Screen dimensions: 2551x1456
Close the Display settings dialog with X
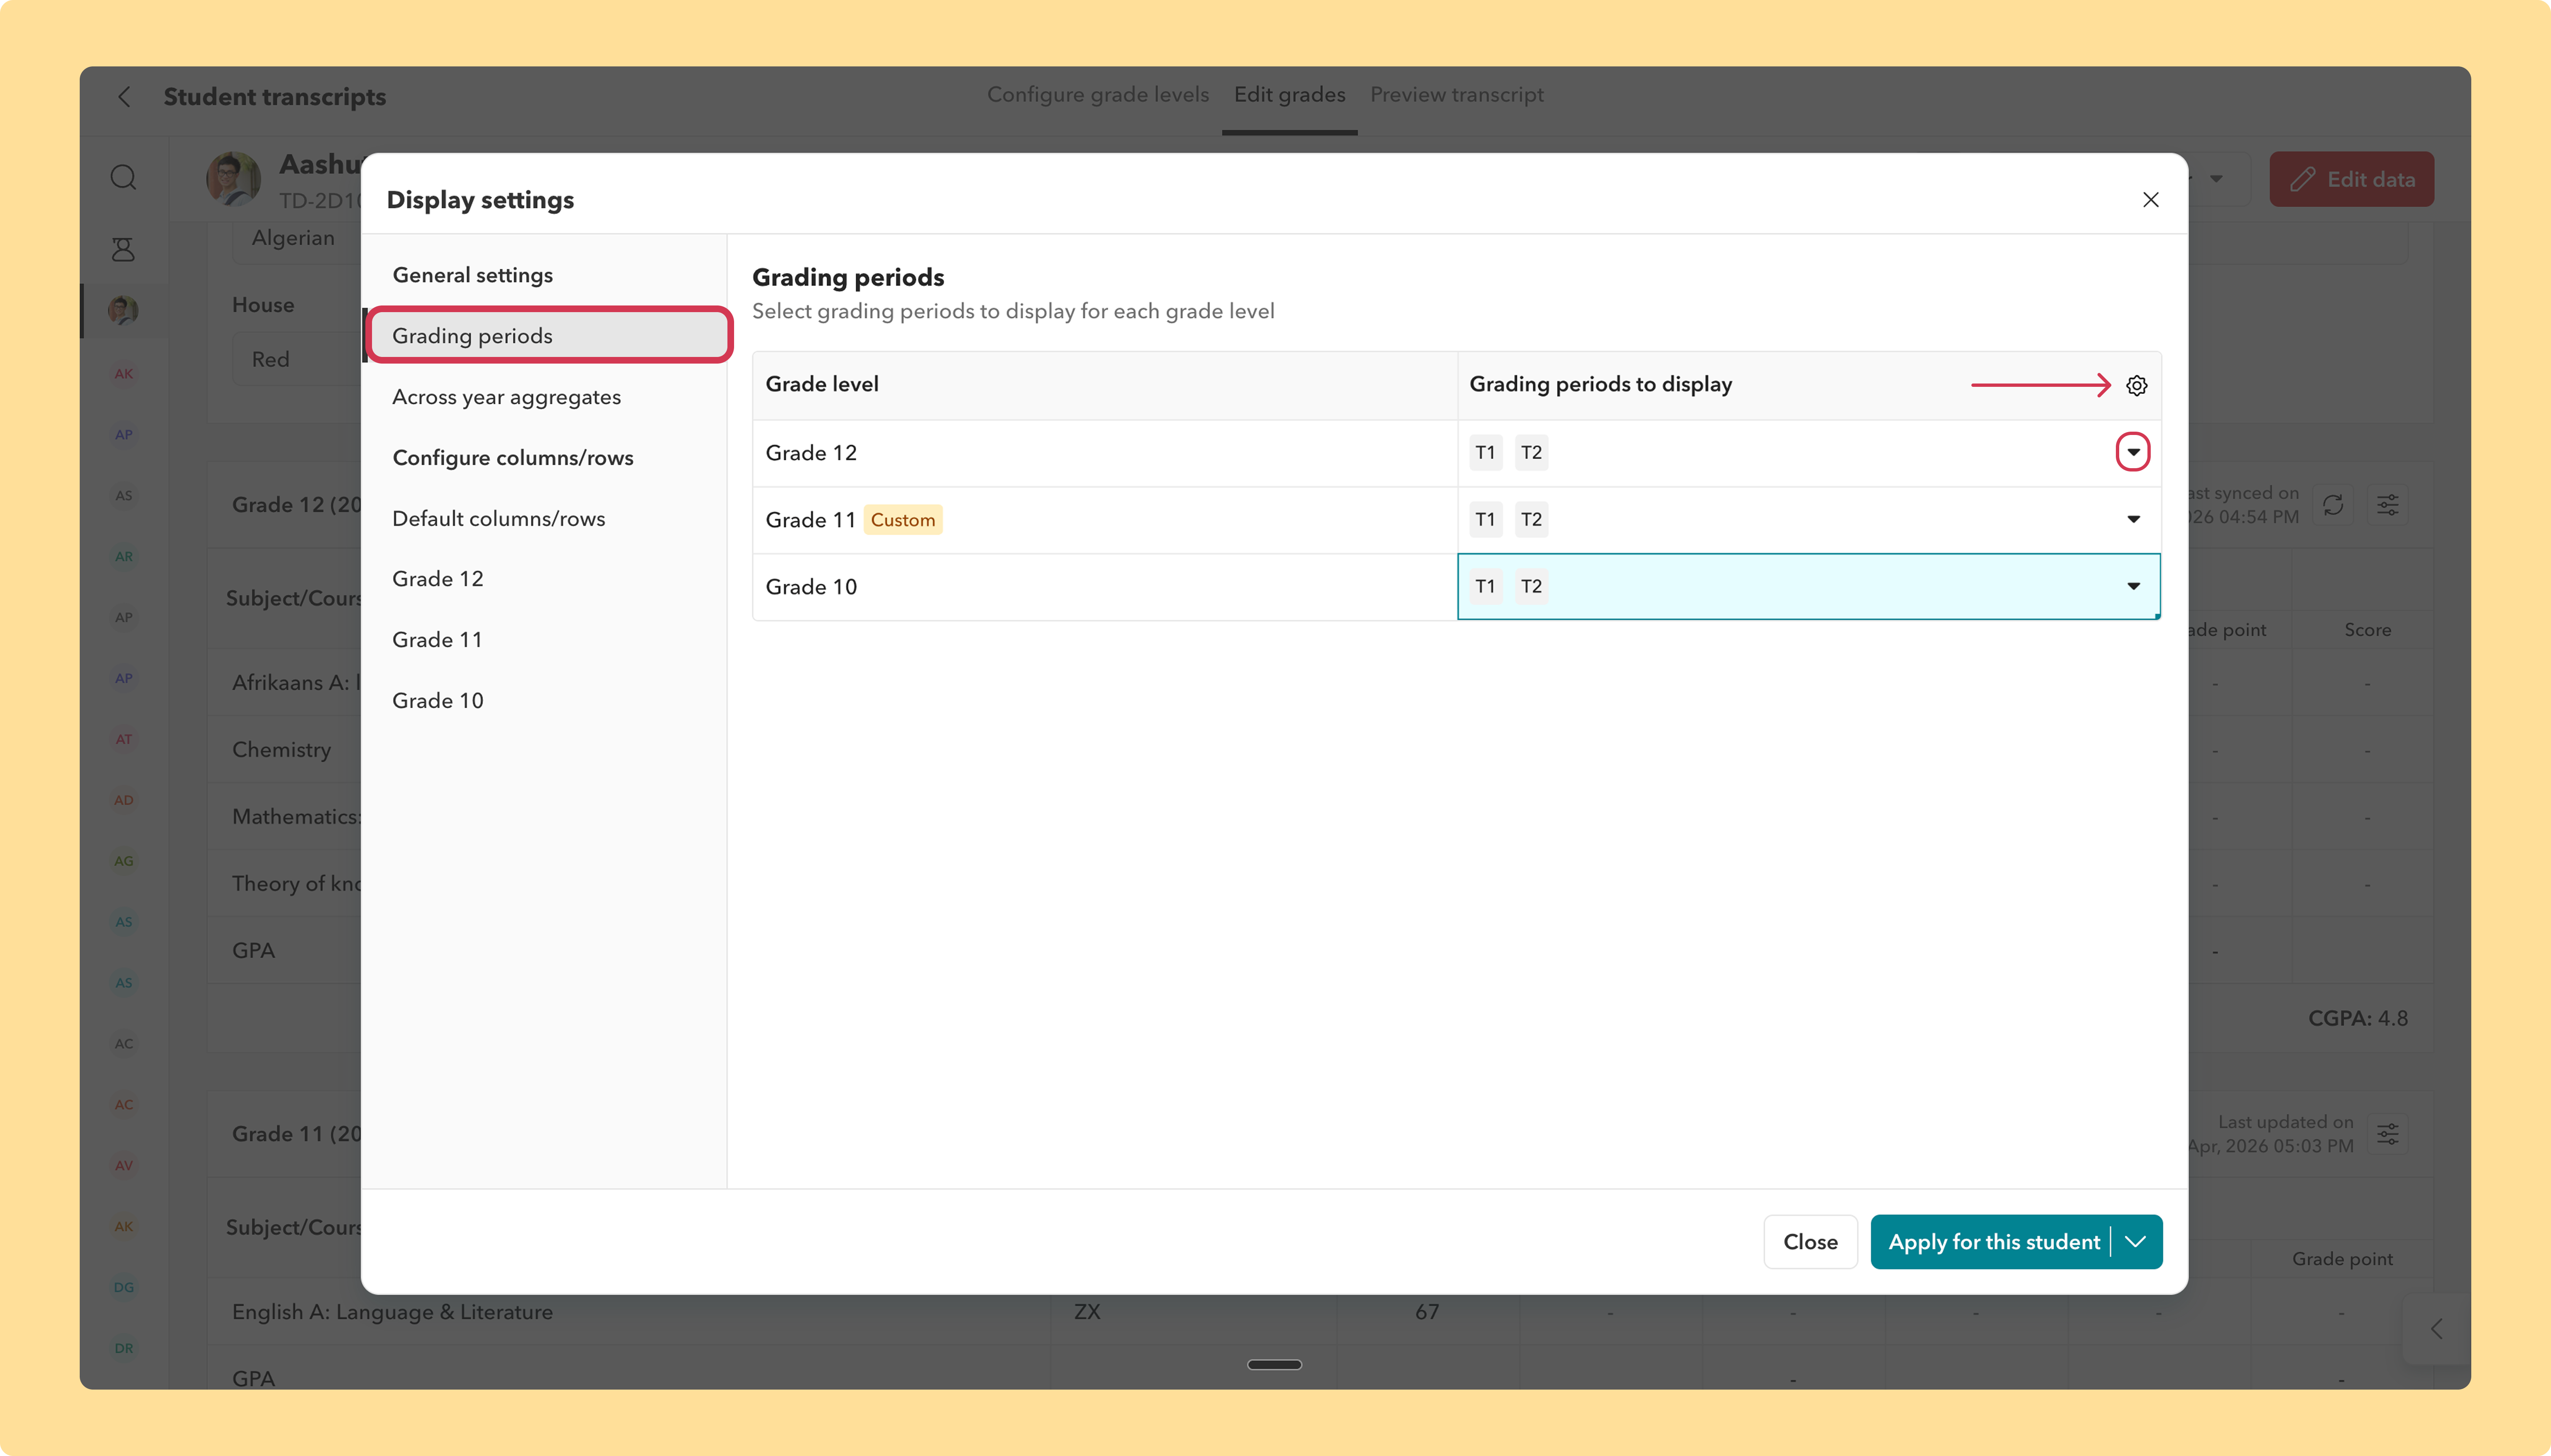2150,200
